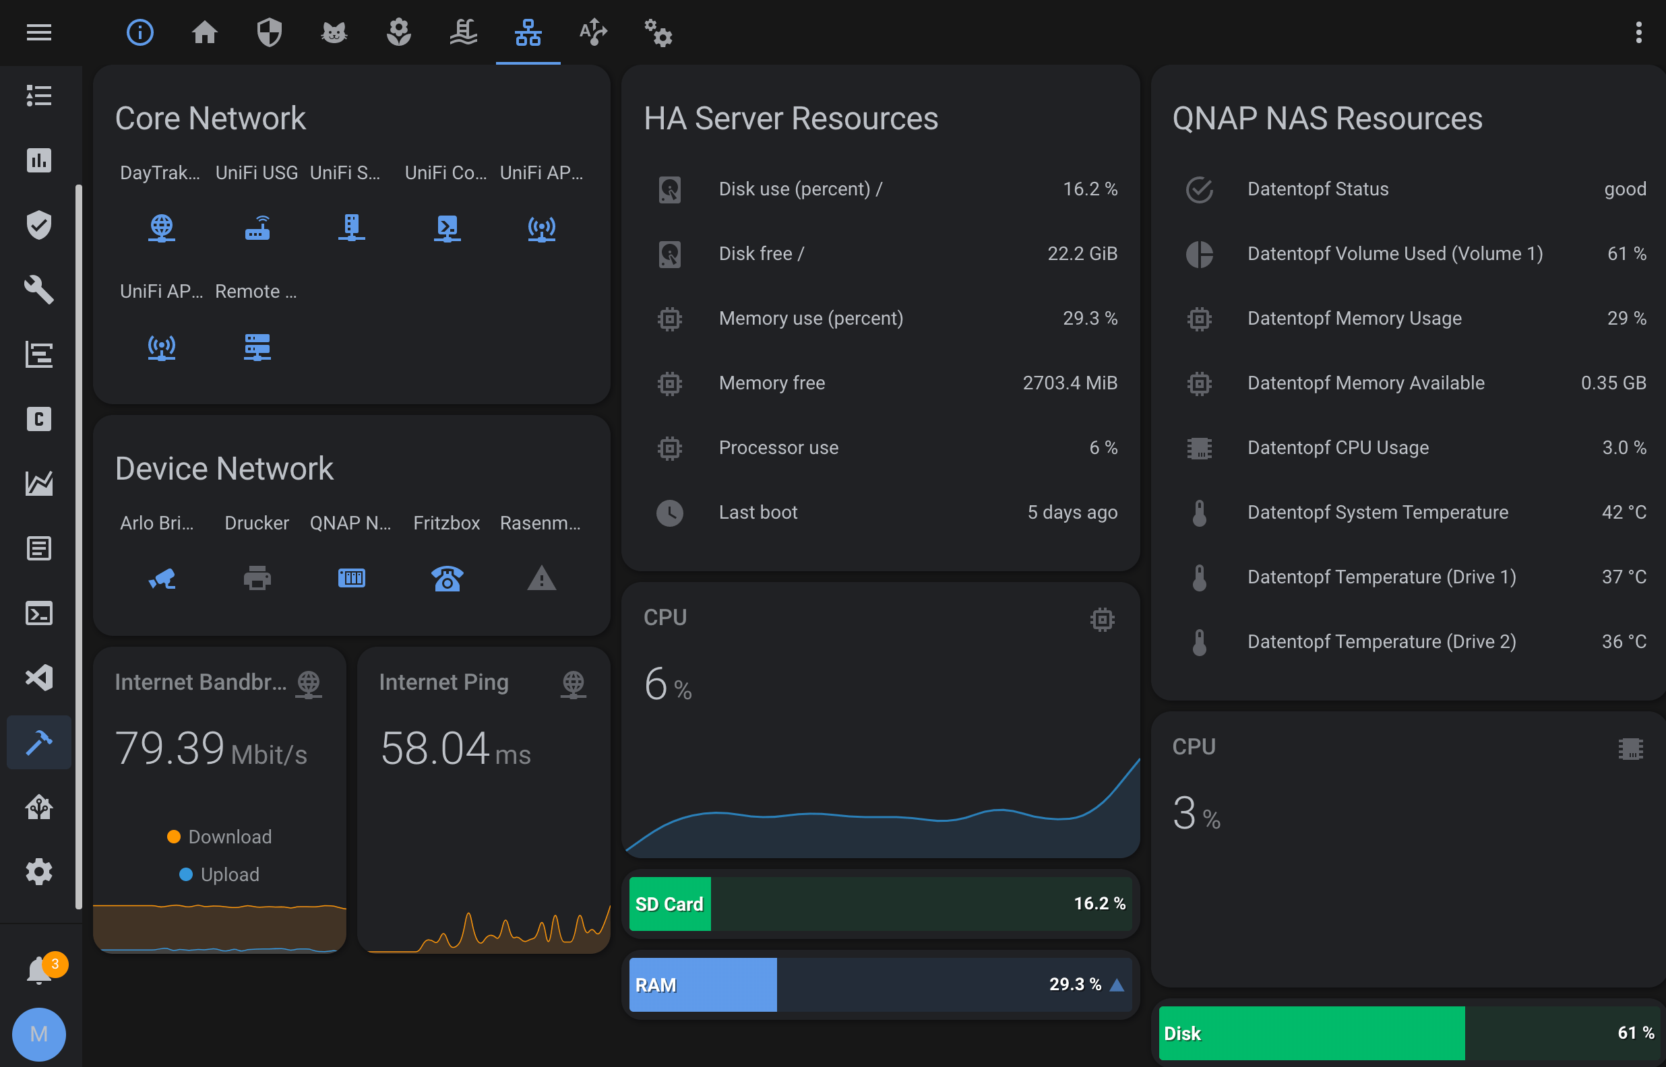
Task: Click the UniFi USG router icon
Action: point(257,228)
